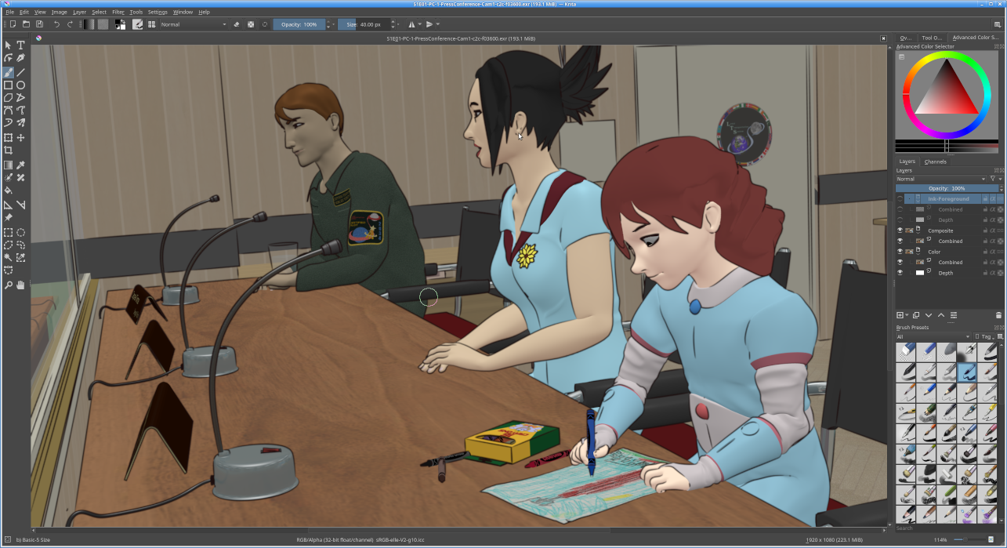Click the layer Opacity slider

(947, 188)
